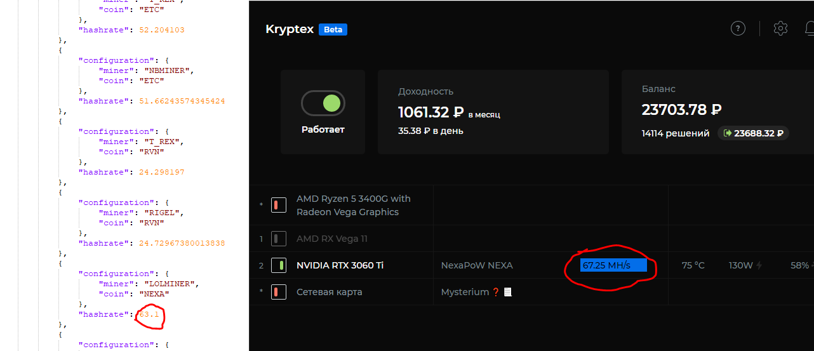The width and height of the screenshot is (814, 351).
Task: Open the Доходность earnings card
Action: pos(493,112)
